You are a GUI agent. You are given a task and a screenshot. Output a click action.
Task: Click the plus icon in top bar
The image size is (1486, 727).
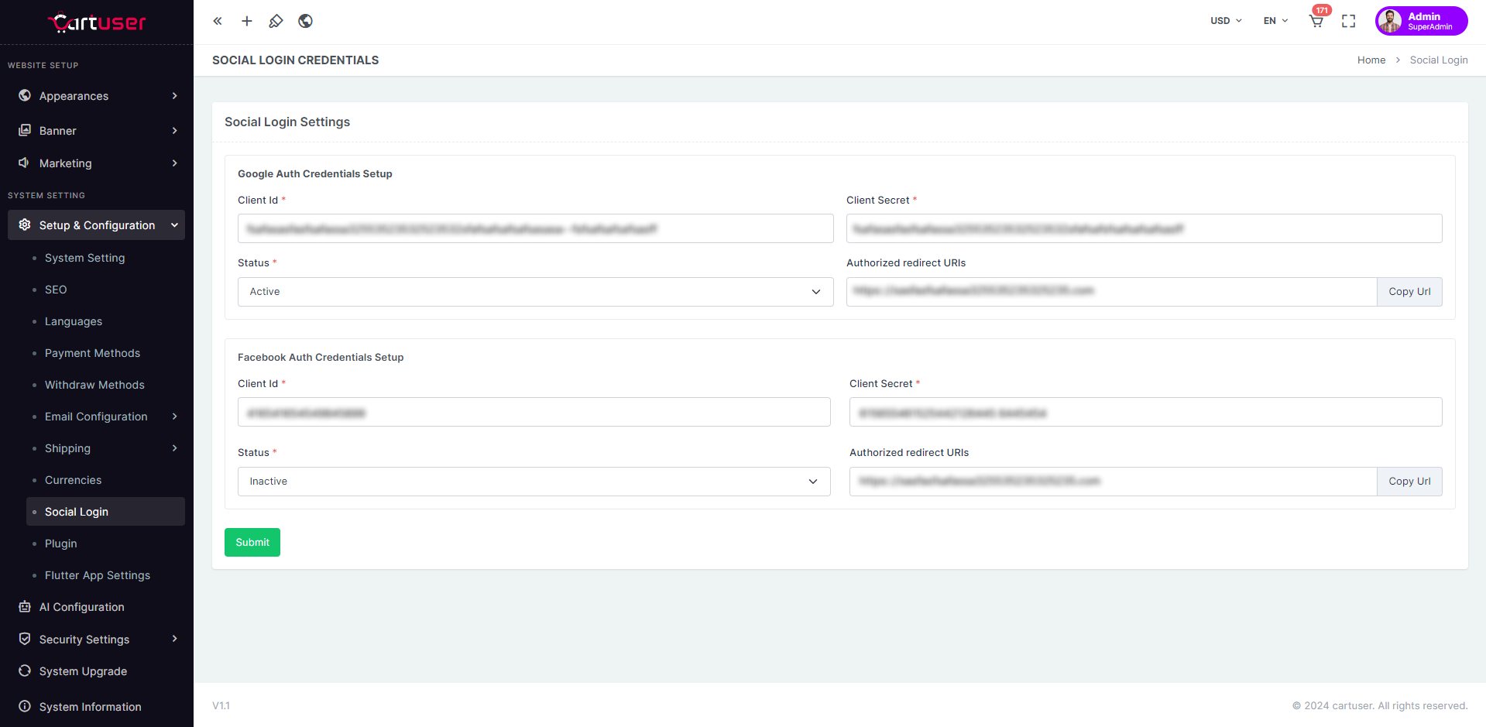[247, 21]
